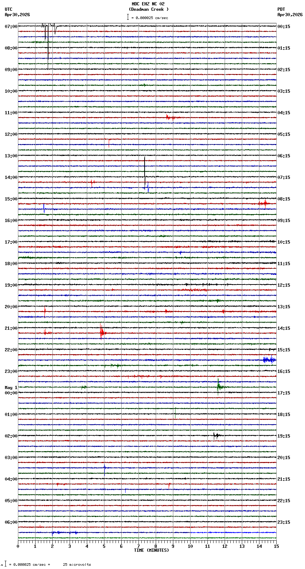305x569 pixels.
Task: Click the 14:00 UTC row label
Action: tap(11, 177)
